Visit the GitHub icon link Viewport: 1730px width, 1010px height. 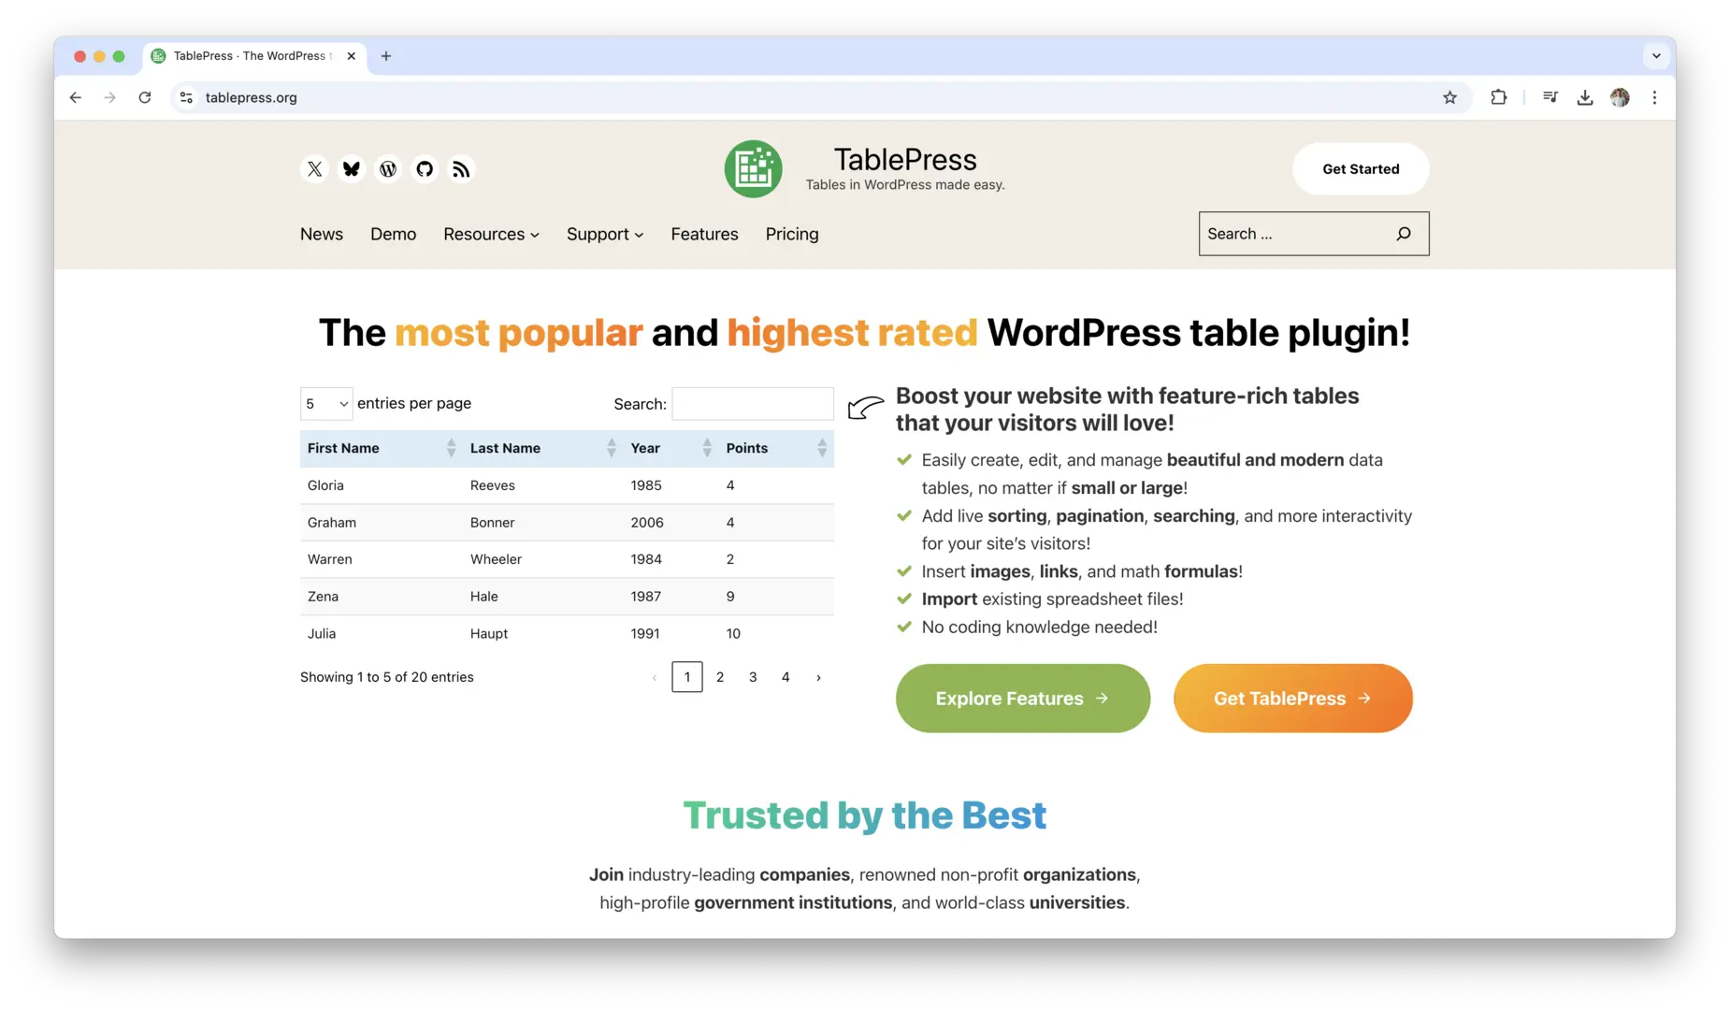tap(425, 169)
